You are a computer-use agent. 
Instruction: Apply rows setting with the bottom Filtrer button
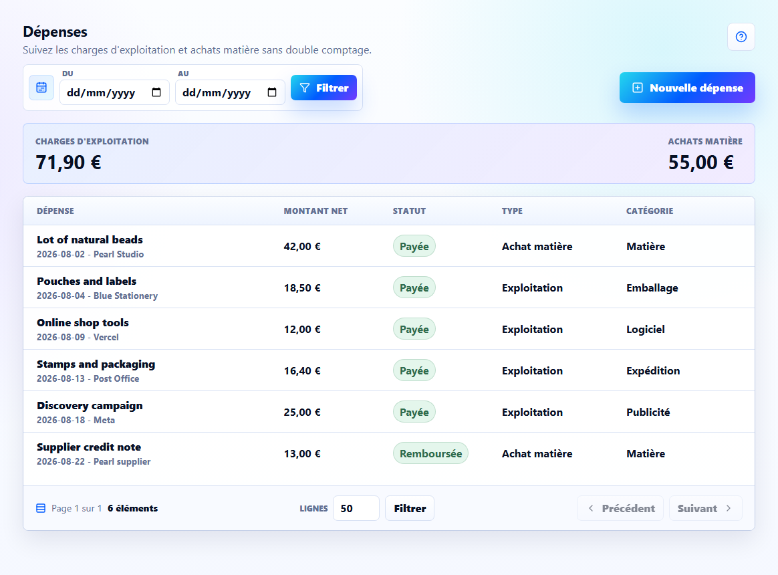(410, 508)
